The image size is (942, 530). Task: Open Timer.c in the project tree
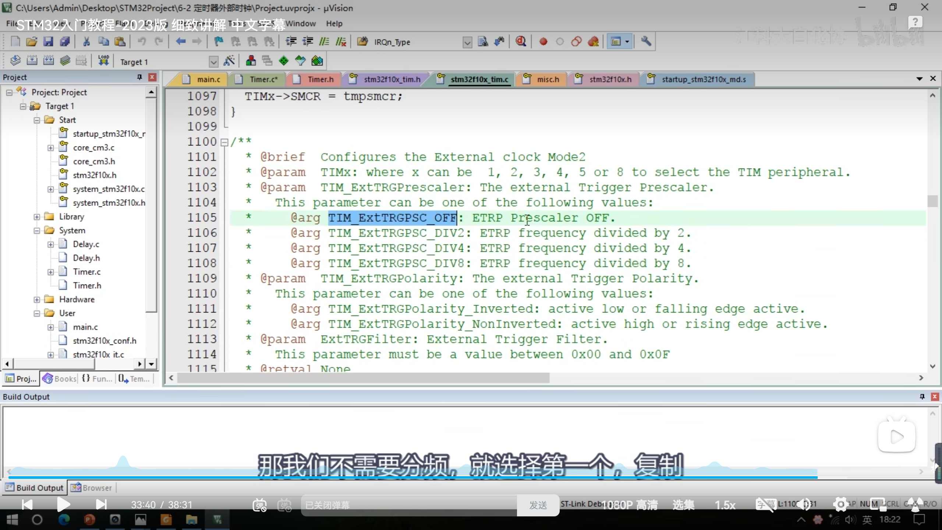click(86, 272)
